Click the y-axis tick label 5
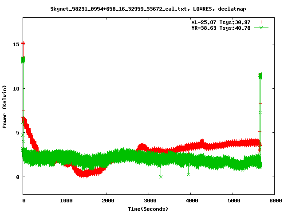284x213 pixels. (x=18, y=133)
